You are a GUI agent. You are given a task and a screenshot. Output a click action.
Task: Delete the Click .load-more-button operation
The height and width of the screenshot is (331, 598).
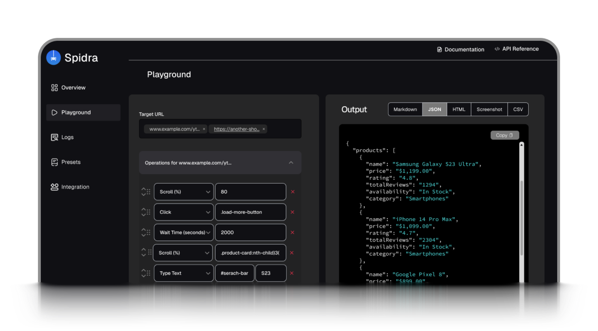[x=292, y=212]
